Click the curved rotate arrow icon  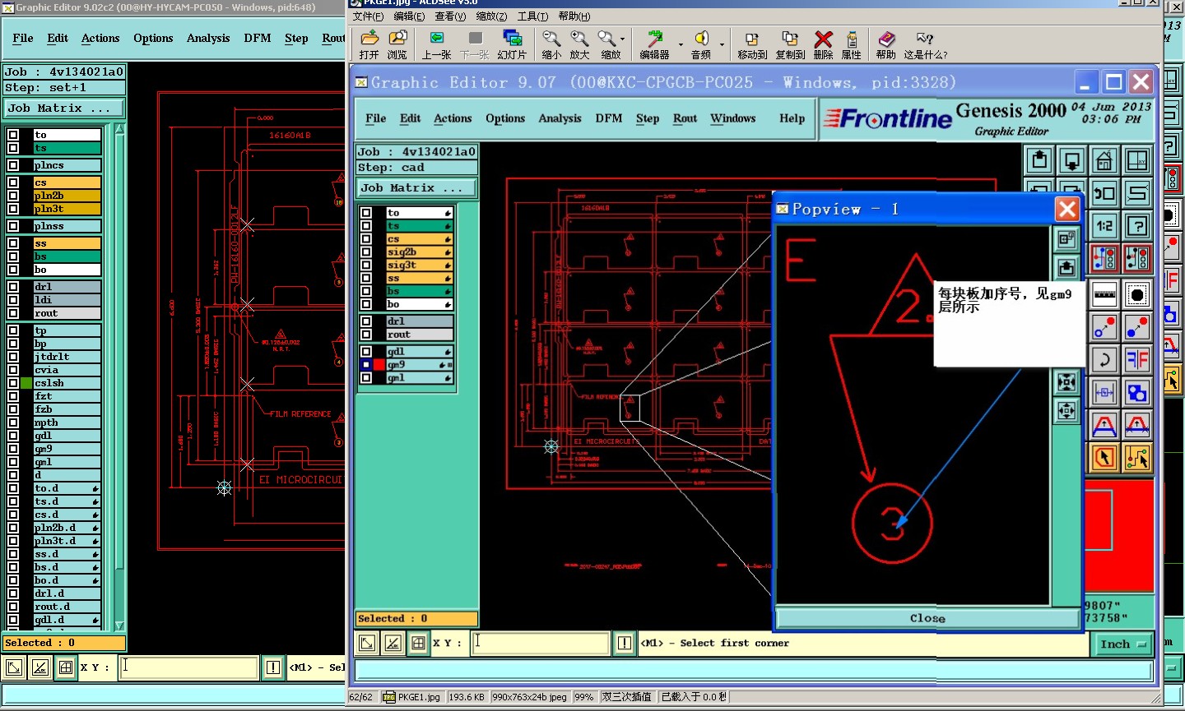tap(1104, 359)
